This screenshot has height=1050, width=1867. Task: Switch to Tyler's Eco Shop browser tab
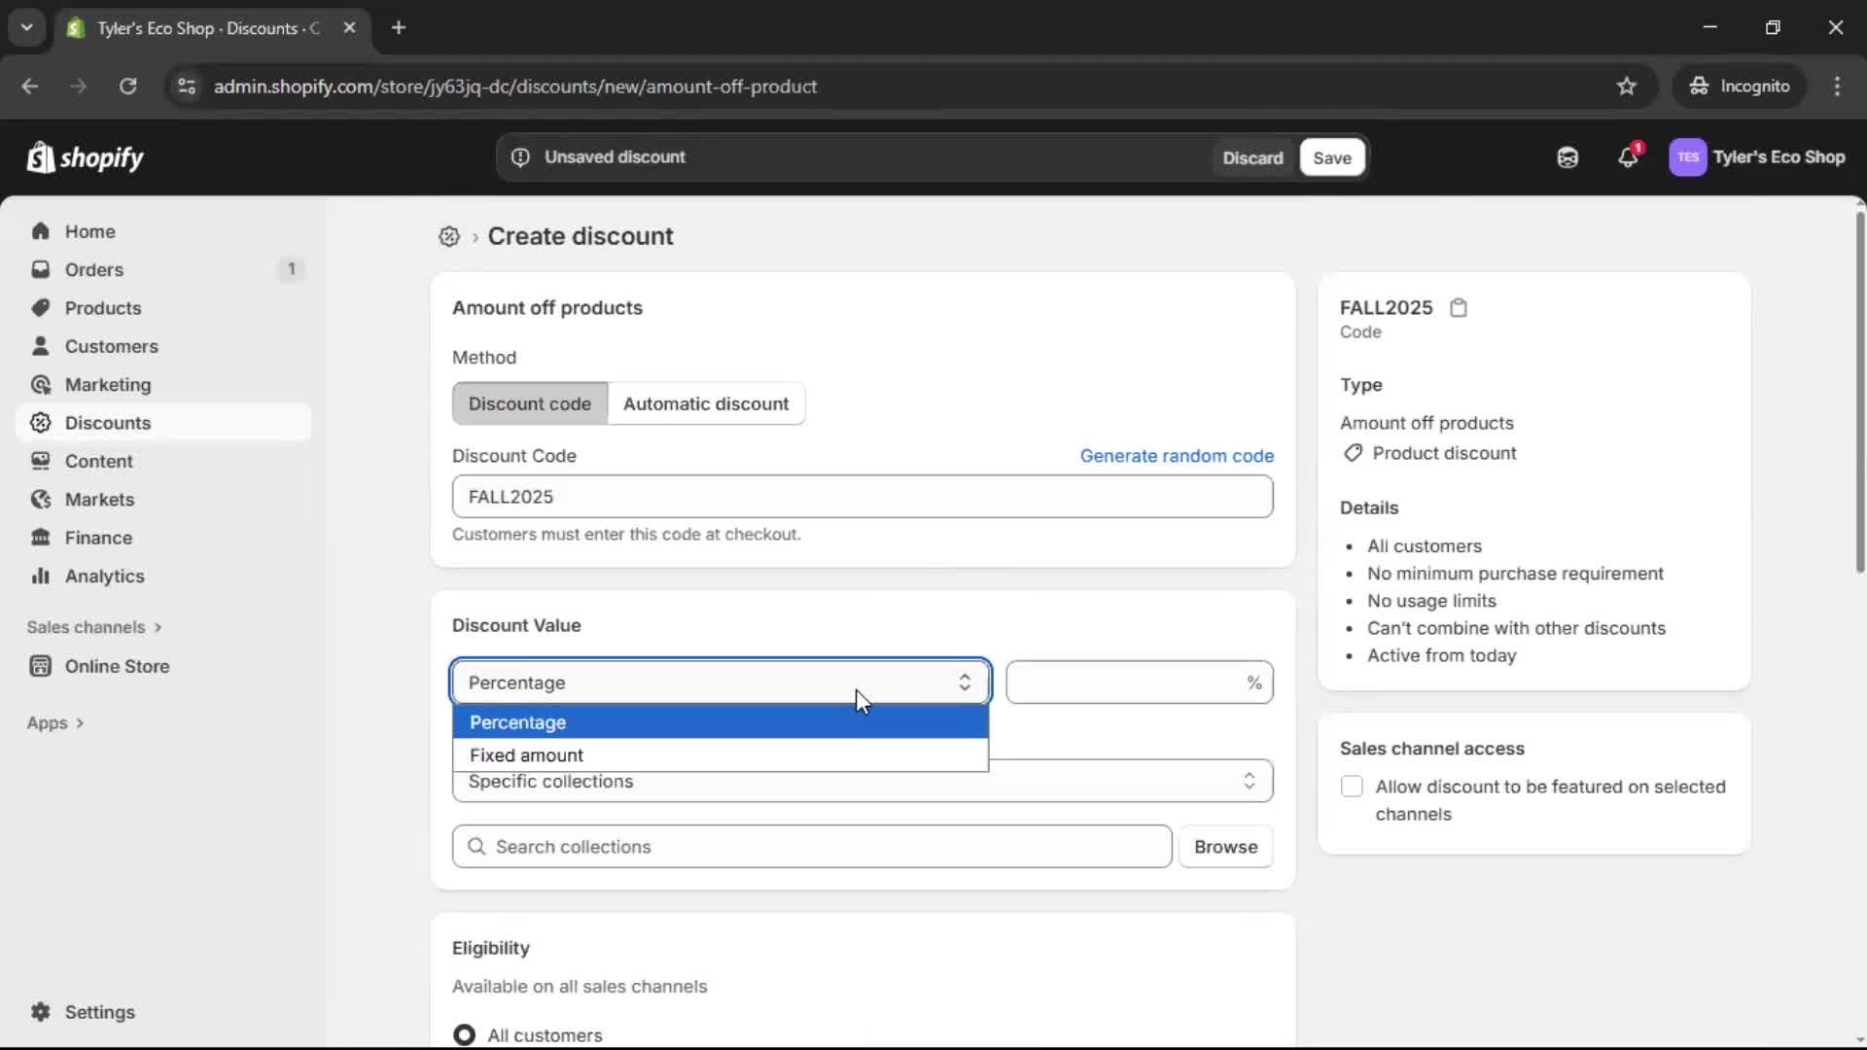[194, 28]
